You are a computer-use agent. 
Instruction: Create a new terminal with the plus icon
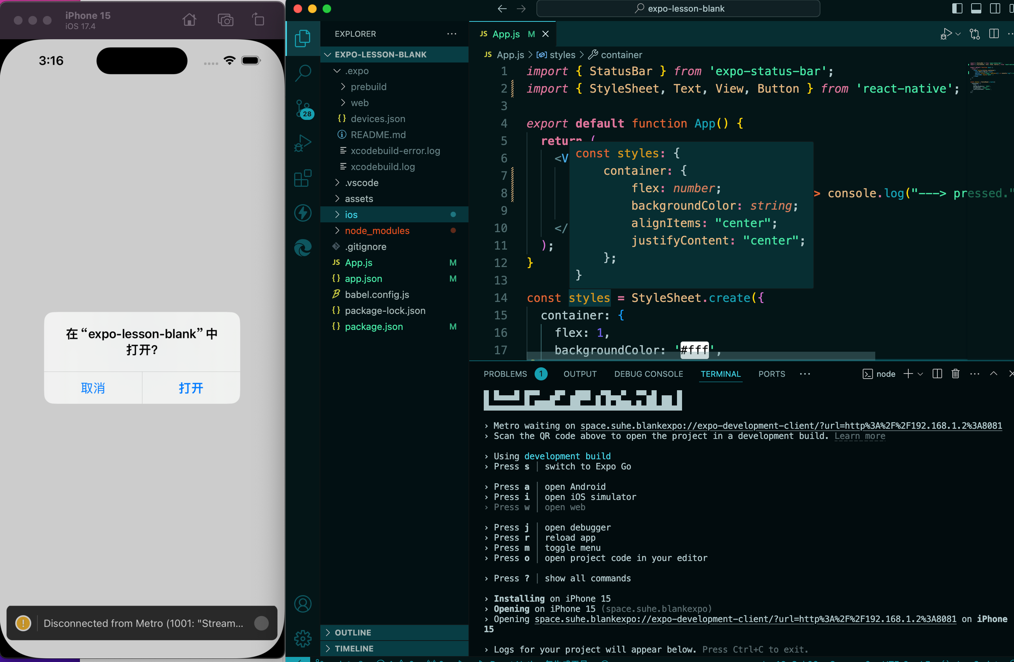[908, 374]
